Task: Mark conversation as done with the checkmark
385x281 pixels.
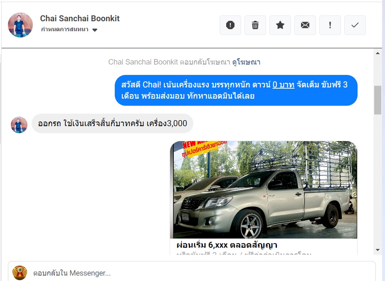Action: (x=355, y=25)
